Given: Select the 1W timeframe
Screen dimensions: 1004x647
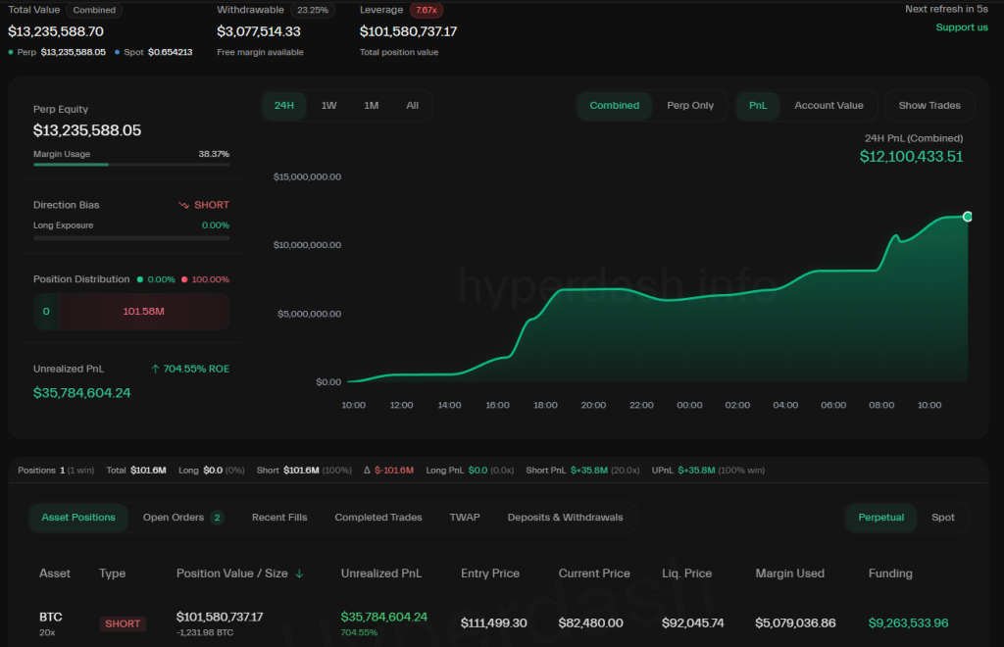Looking at the screenshot, I should coord(327,105).
